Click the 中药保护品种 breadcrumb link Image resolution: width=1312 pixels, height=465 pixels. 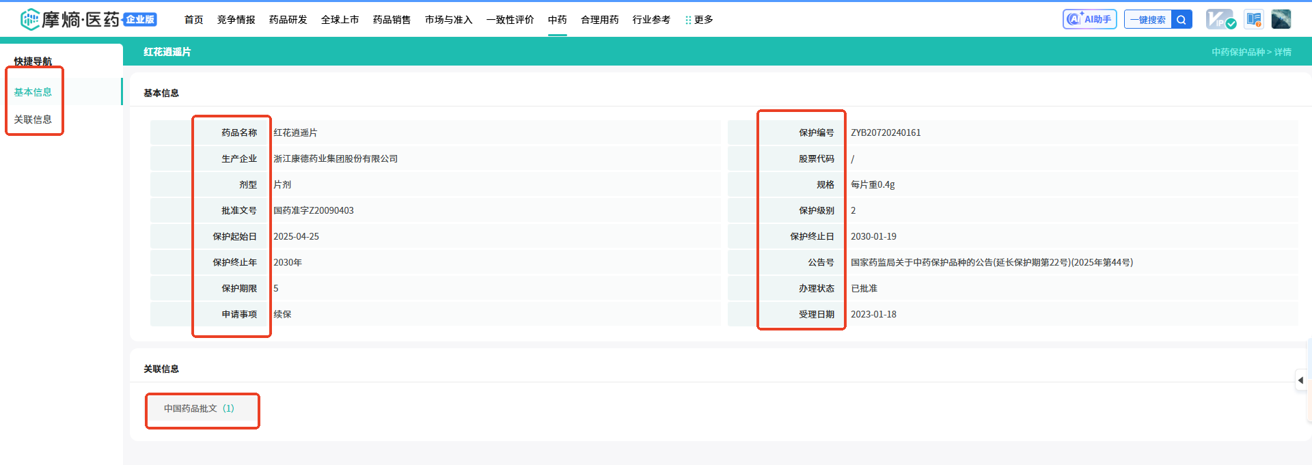pyautogui.click(x=1238, y=52)
